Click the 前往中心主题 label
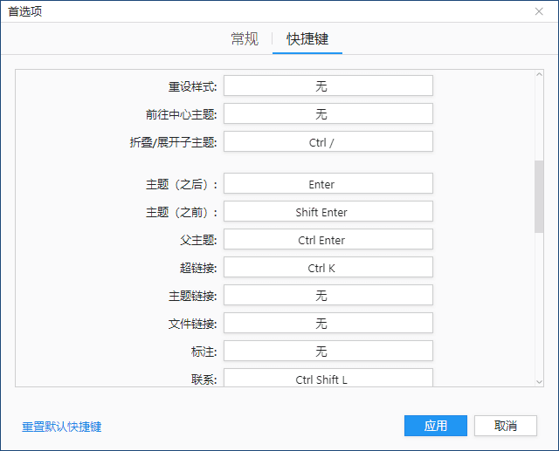Screen dimensions: 559x451 [x=181, y=114]
